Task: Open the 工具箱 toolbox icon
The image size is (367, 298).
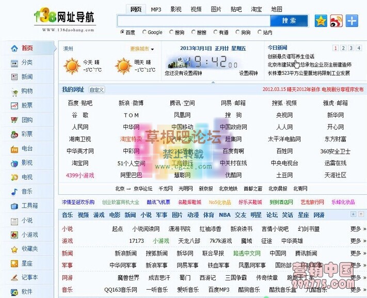Action: [x=14, y=206]
